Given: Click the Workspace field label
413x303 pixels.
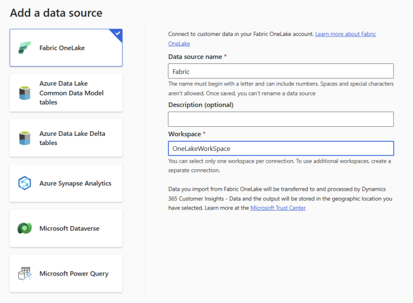Looking at the screenshot, I should point(184,134).
